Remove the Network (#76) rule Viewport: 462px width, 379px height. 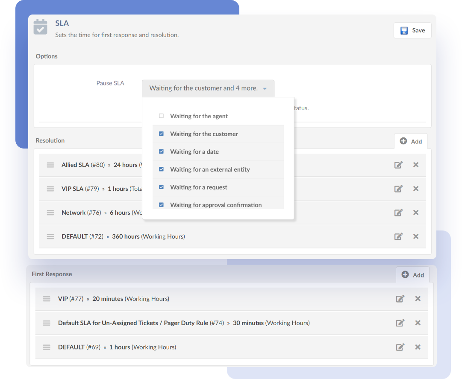tap(415, 212)
